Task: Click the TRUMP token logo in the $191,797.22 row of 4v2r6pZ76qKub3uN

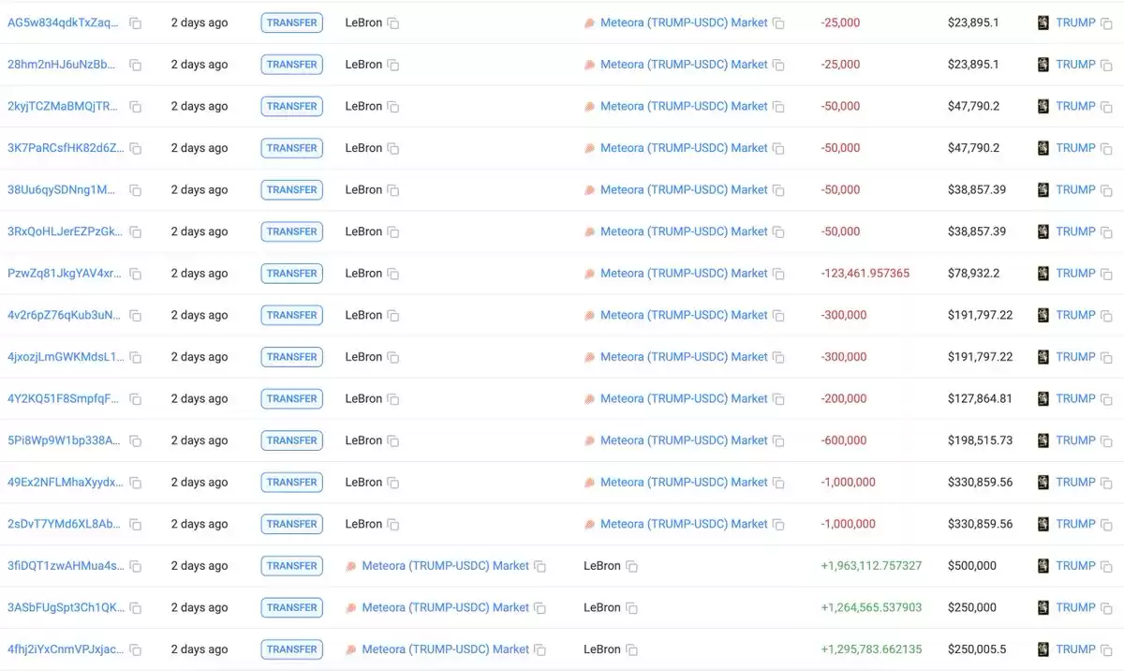Action: [x=1043, y=316]
